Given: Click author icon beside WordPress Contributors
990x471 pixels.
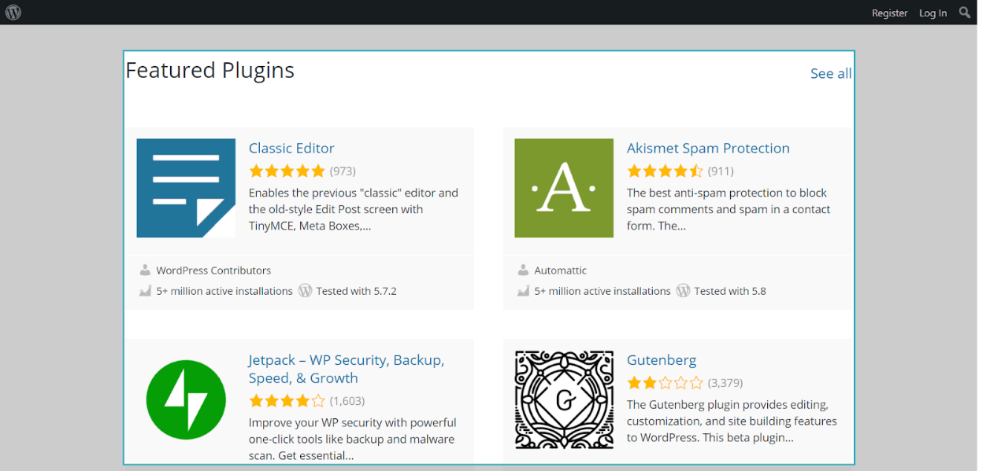Looking at the screenshot, I should (145, 270).
